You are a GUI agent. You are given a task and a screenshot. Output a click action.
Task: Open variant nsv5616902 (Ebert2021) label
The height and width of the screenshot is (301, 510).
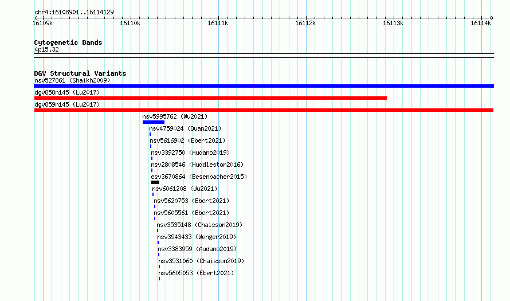[187, 140]
